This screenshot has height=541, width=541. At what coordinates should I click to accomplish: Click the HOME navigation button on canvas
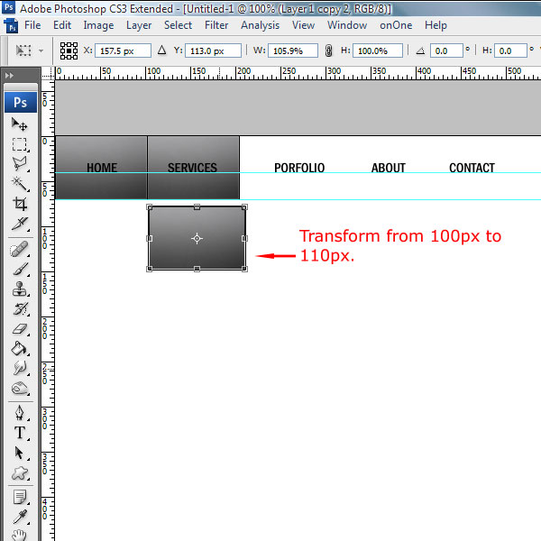101,168
